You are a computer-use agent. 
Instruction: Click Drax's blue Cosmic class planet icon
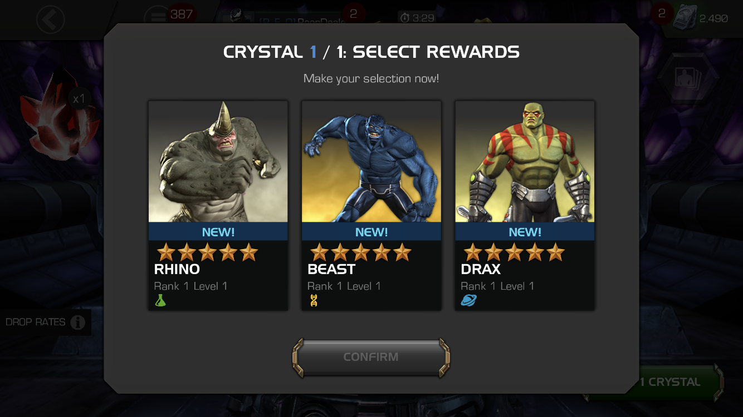point(469,301)
